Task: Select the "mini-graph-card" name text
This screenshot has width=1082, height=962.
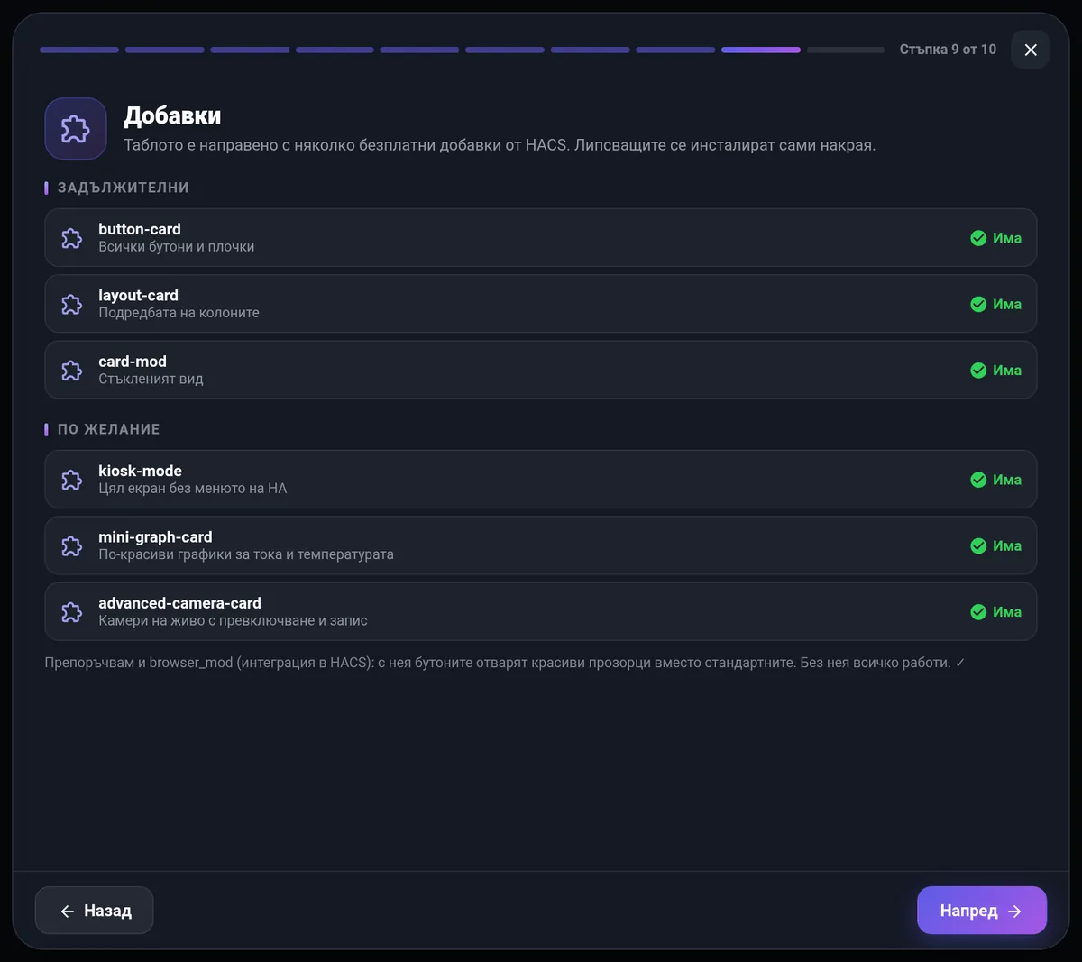Action: (155, 536)
